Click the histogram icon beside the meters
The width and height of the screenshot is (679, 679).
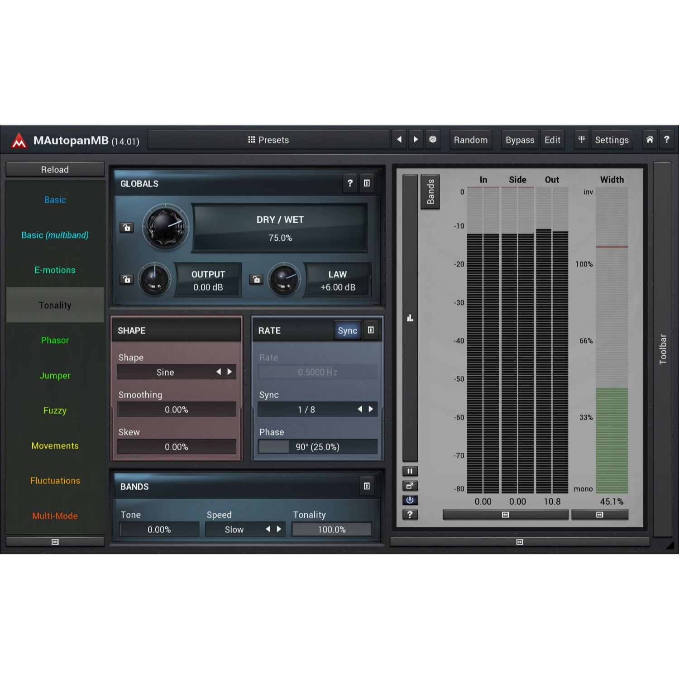410,318
